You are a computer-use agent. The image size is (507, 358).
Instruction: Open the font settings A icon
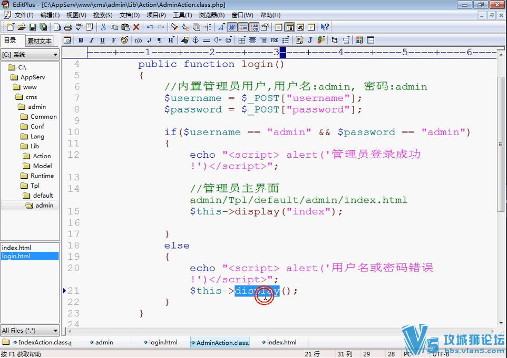tap(221, 27)
